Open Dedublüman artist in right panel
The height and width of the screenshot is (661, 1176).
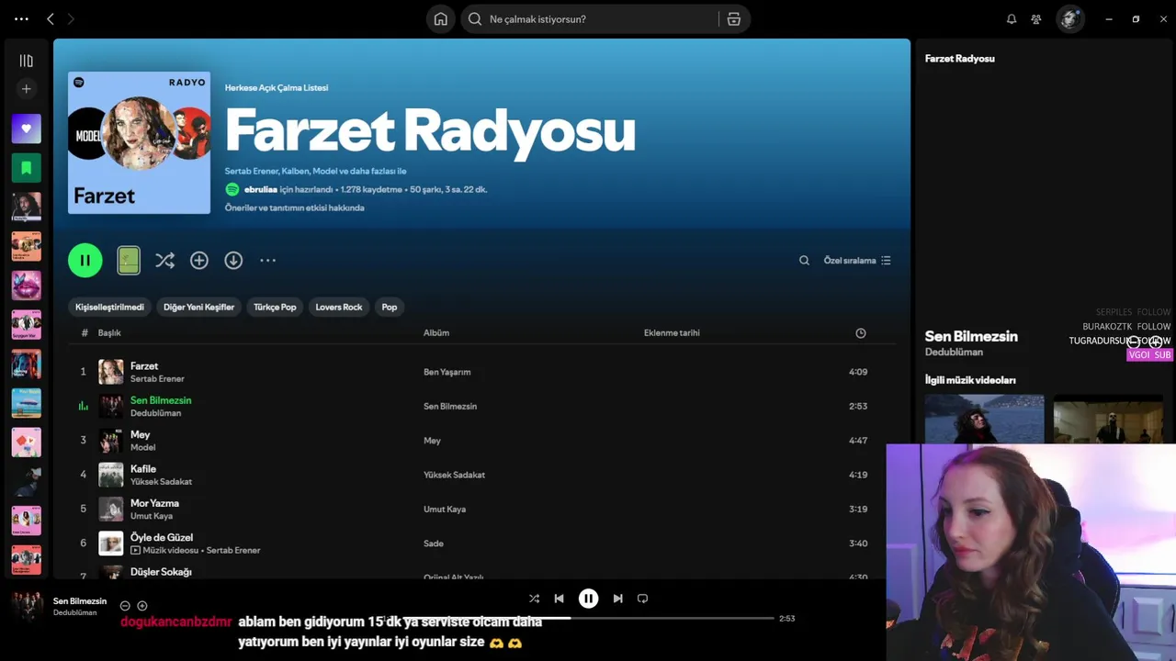pyautogui.click(x=954, y=353)
